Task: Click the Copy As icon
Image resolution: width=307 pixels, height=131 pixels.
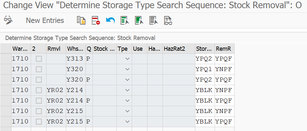Action: 81,20
